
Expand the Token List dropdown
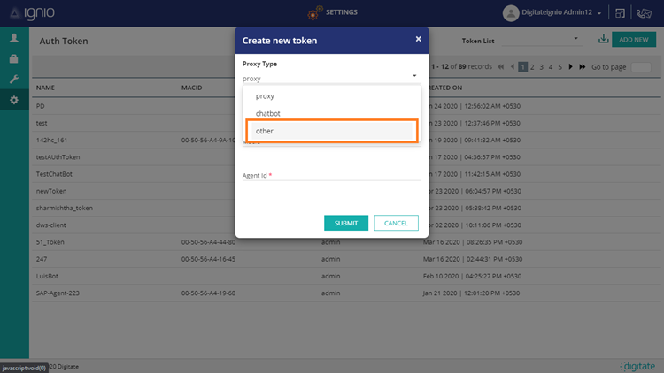tap(575, 40)
